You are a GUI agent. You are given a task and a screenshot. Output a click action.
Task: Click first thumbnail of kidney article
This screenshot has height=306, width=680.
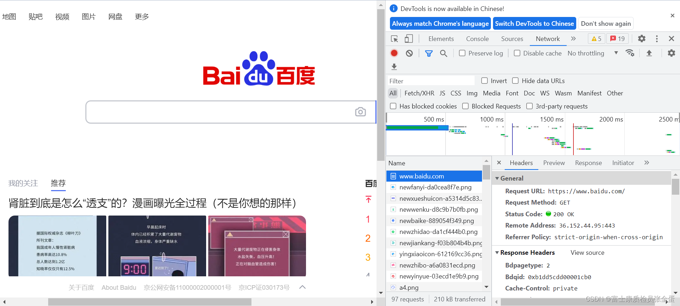[57, 246]
